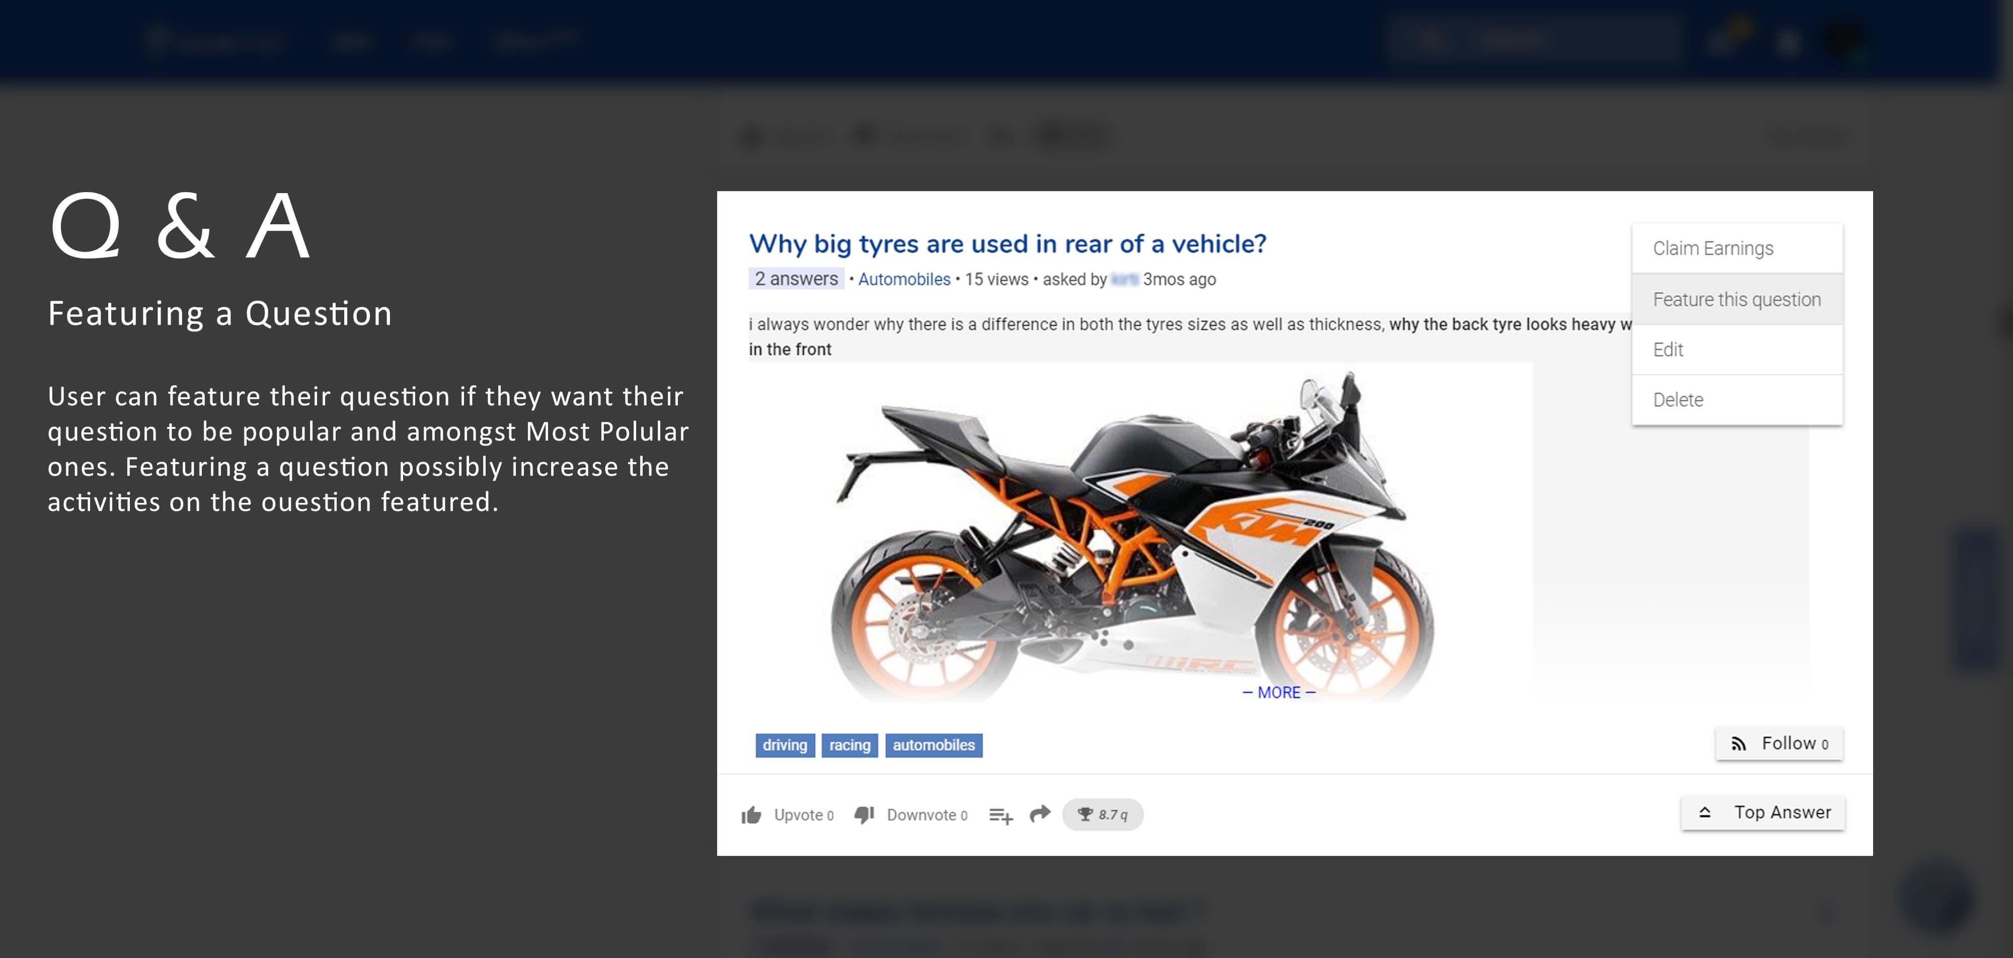Screen dimensions: 2013x958
Task: Choose Delete from the question menu
Action: click(1678, 400)
